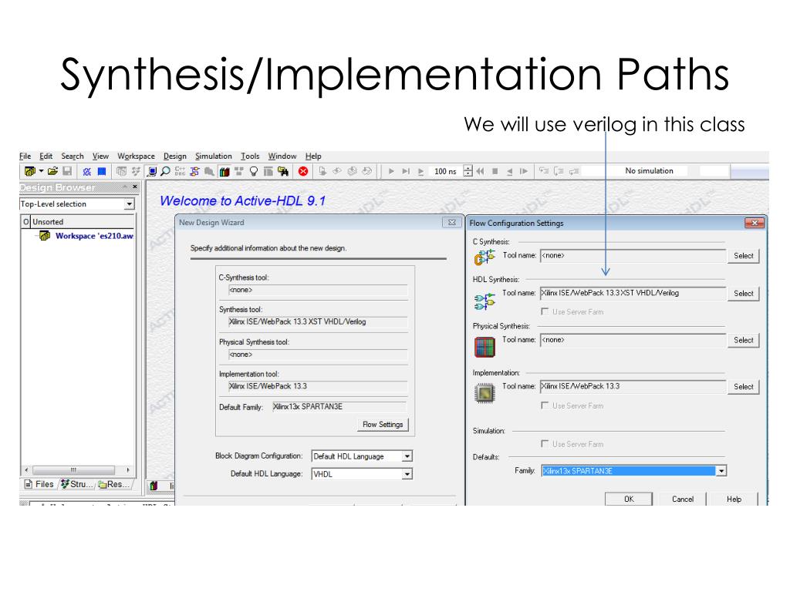Click Cancel in Flow Configuration Settings
The image size is (790, 592).
click(683, 499)
